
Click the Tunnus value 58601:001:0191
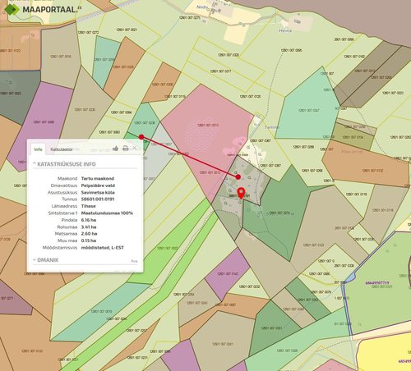click(98, 199)
